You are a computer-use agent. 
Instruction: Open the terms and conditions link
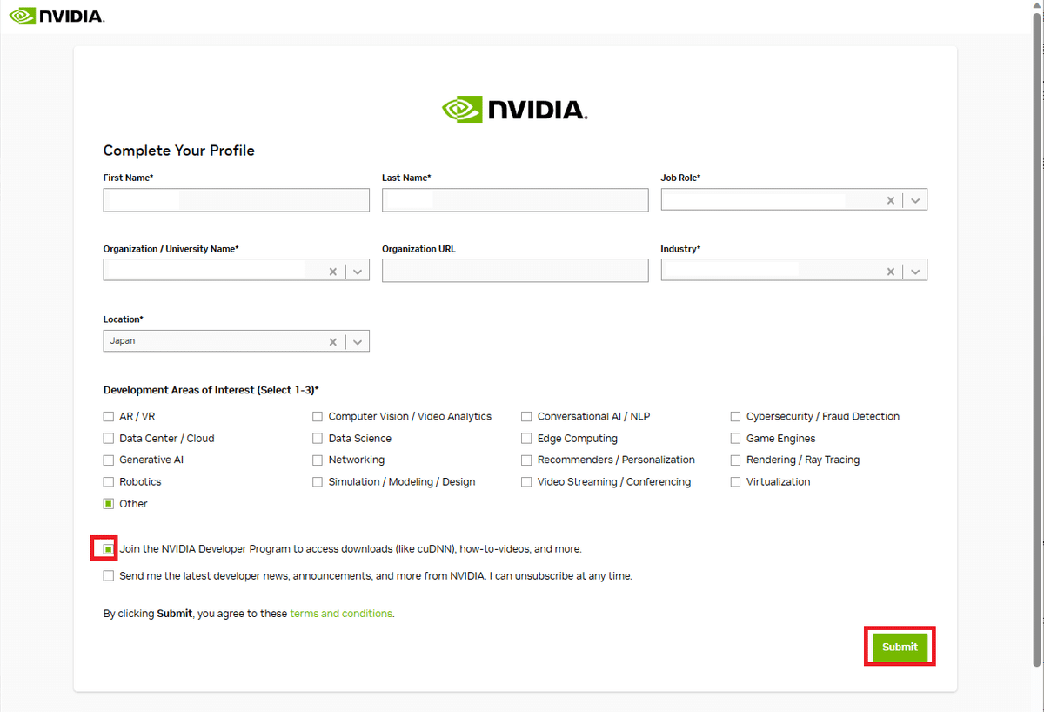point(341,614)
